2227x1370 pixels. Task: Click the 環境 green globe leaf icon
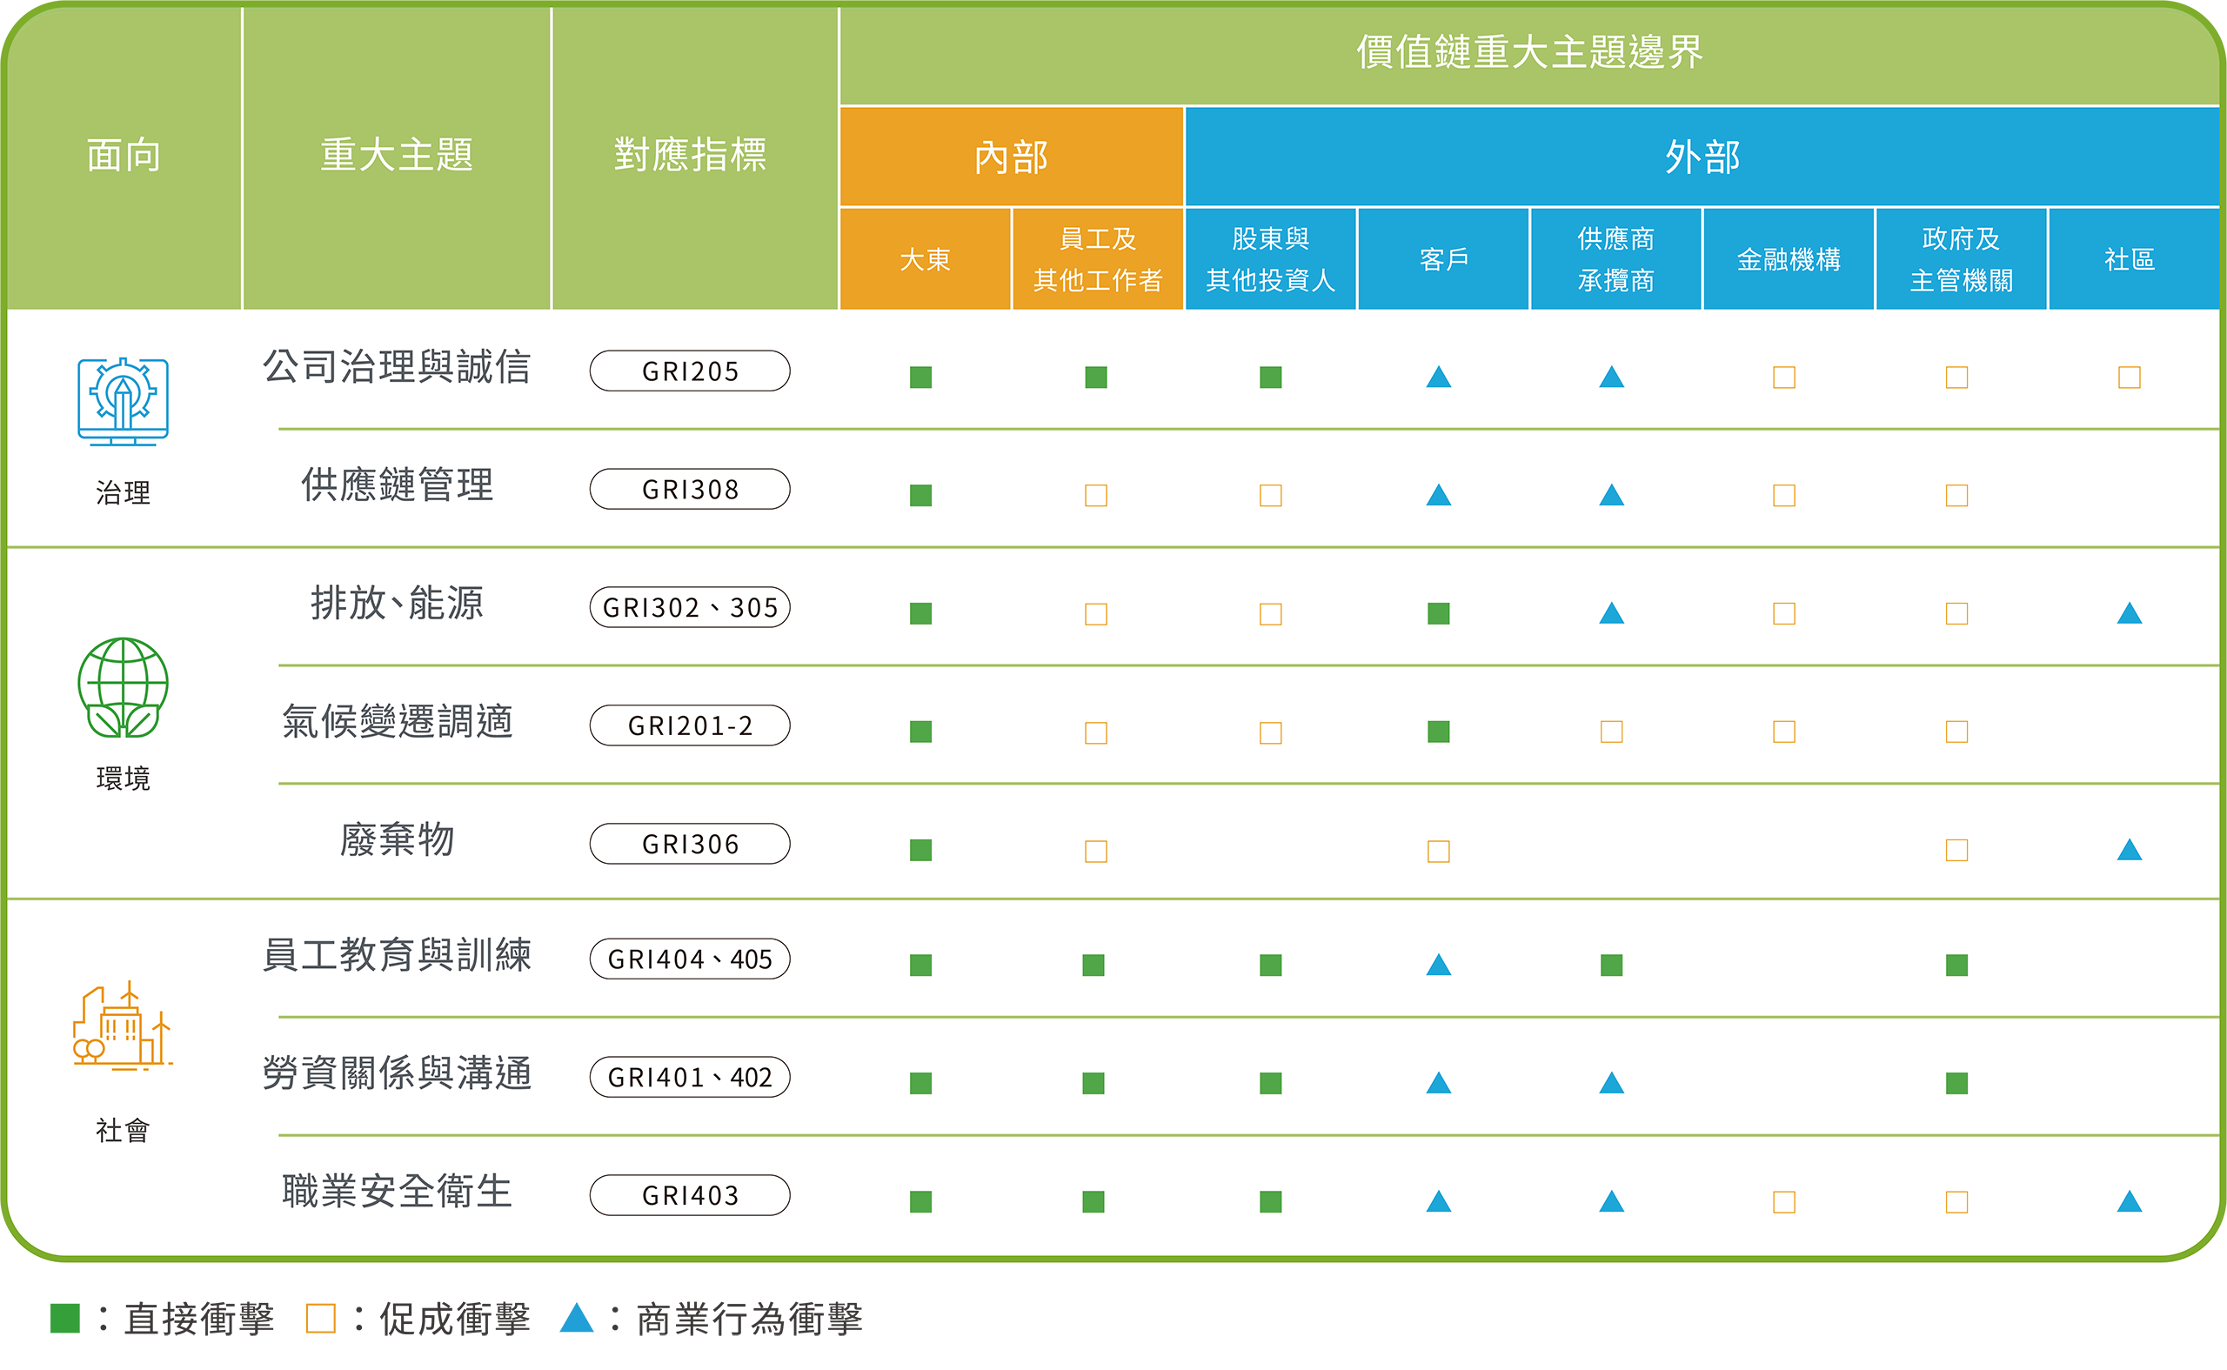(x=124, y=688)
